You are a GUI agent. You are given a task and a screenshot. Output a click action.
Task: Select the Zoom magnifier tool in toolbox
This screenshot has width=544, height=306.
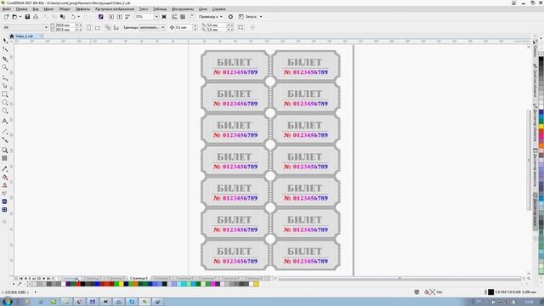tap(5, 67)
